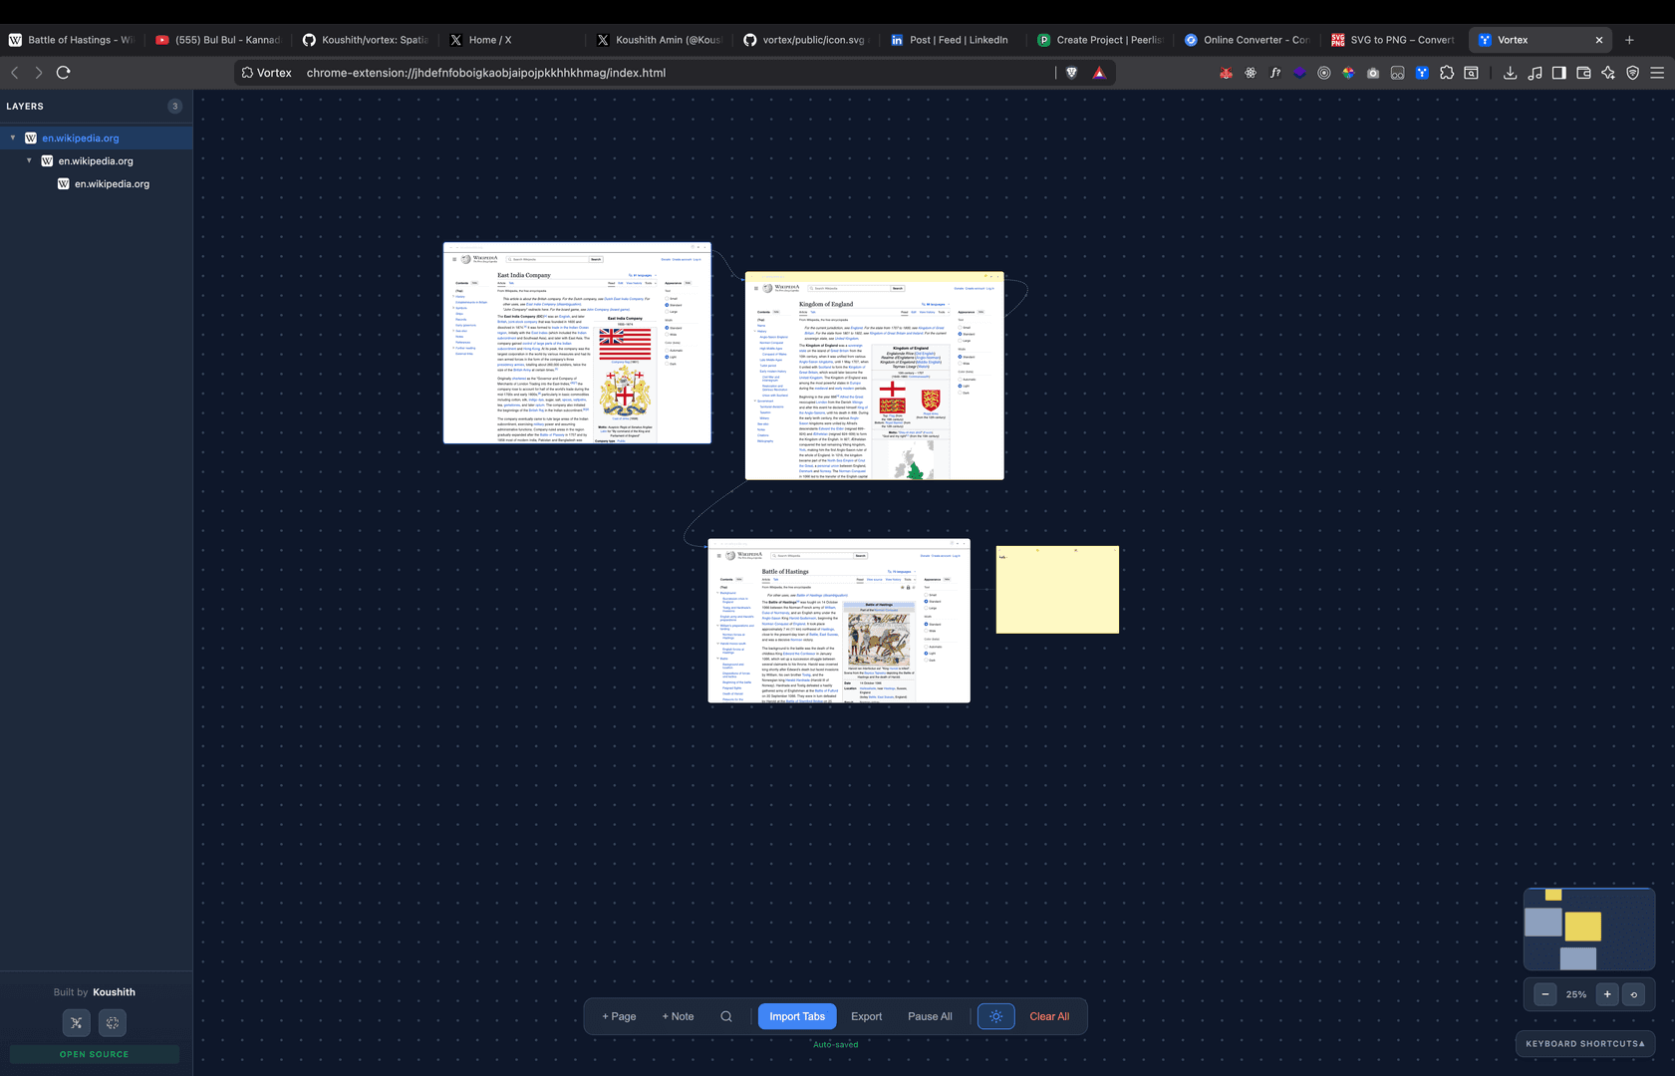The image size is (1675, 1076).
Task: Expand the Keyboard Shortcuts panel
Action: coord(1584,1044)
